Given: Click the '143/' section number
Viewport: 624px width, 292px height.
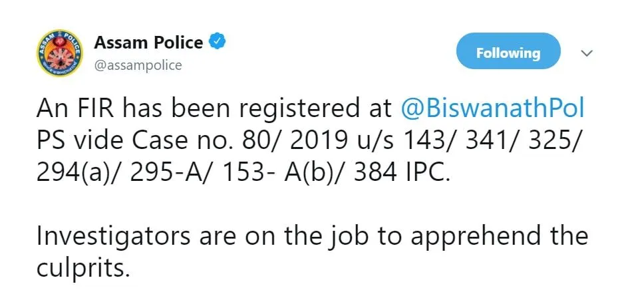Looking at the screenshot, I should point(429,142).
